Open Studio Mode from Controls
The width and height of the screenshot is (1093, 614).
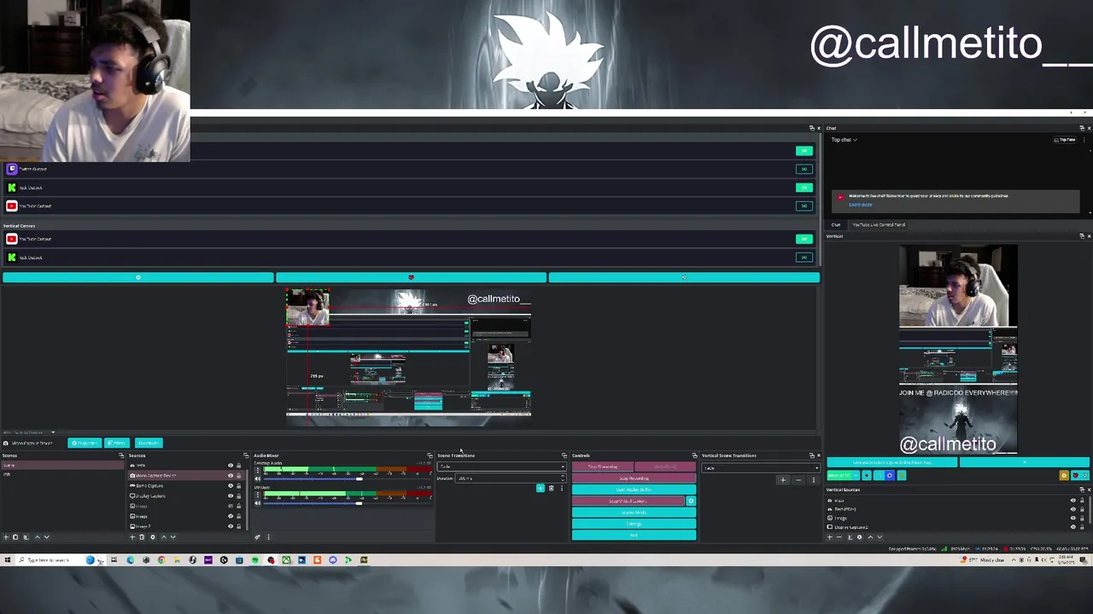[x=634, y=513]
